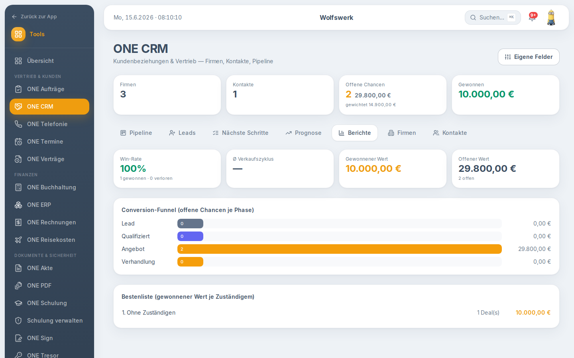
Task: Click the magnifier icon in the search box
Action: (473, 18)
